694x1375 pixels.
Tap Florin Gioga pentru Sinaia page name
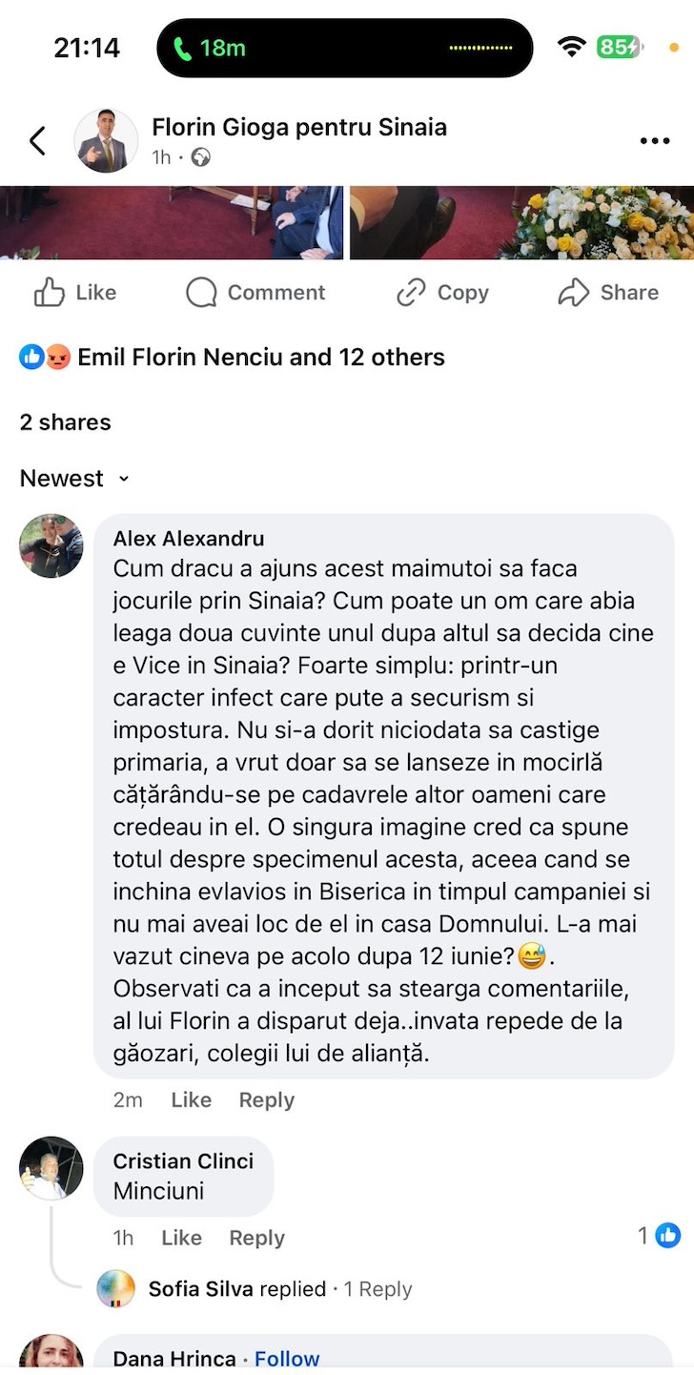(299, 127)
